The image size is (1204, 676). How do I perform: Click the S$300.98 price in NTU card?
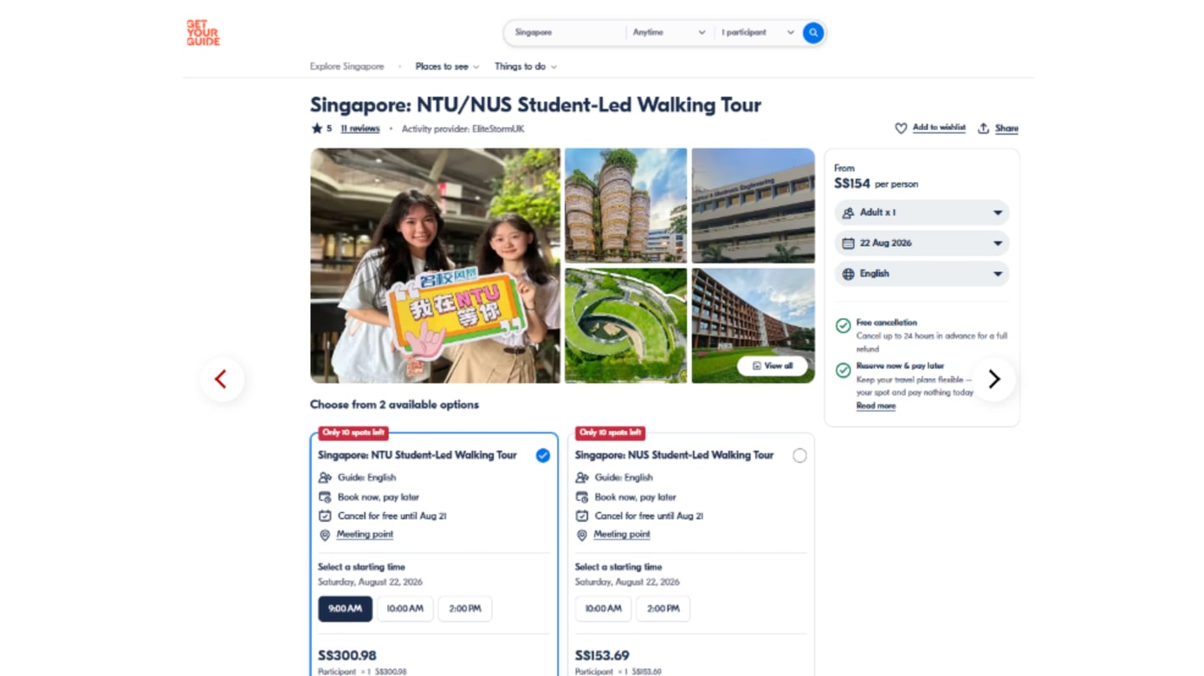point(347,656)
